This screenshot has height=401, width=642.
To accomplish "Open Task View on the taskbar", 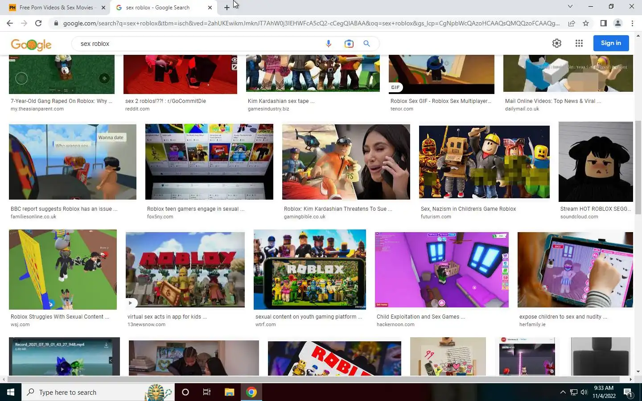I will pyautogui.click(x=207, y=392).
